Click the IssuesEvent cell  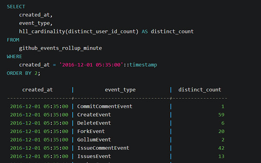point(94,156)
